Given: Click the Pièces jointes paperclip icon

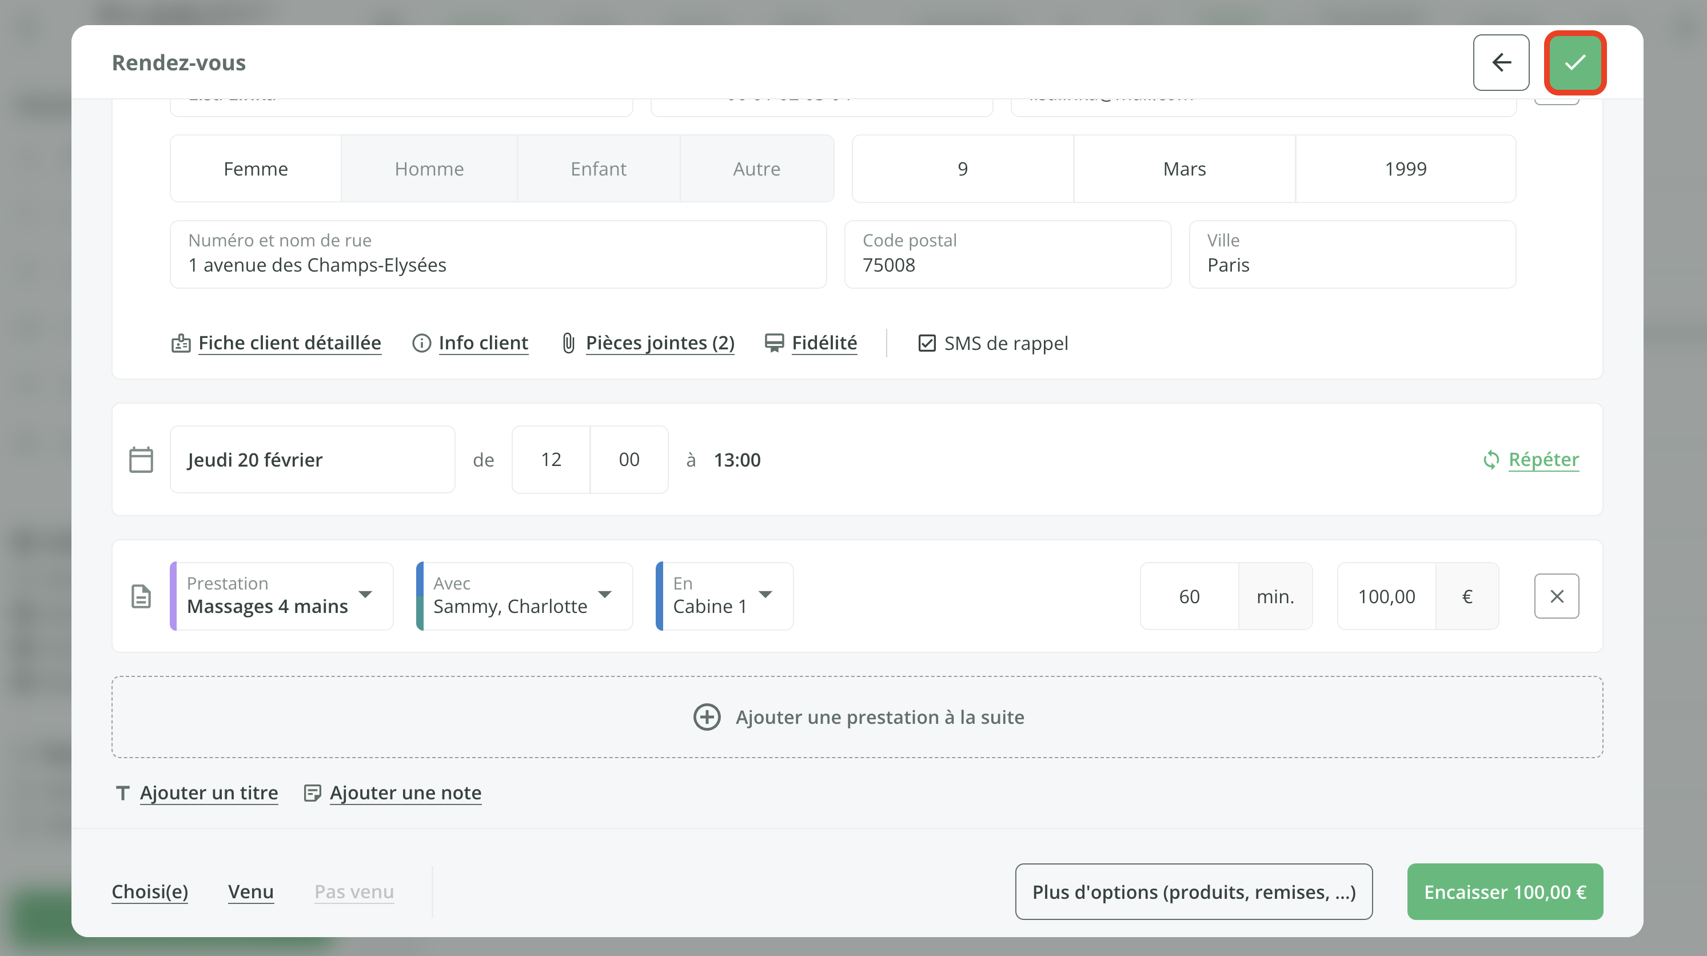Looking at the screenshot, I should click(x=568, y=342).
